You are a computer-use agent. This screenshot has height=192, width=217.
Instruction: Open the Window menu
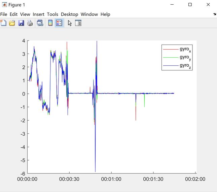coord(89,14)
